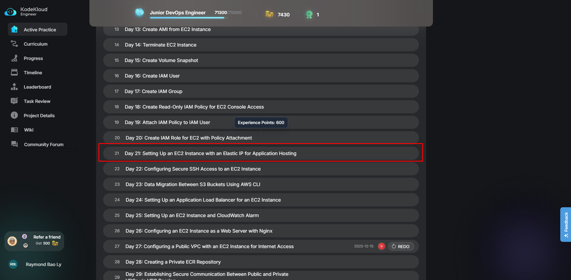Screen dimensions: 571x280
Task: Click the red failed status icon on Day 27
Action: point(381,246)
